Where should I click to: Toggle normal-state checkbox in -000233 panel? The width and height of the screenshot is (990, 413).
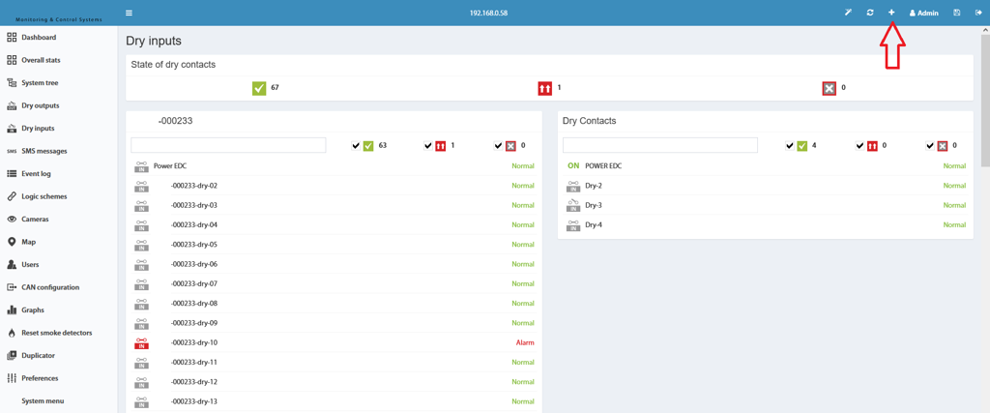click(x=356, y=145)
